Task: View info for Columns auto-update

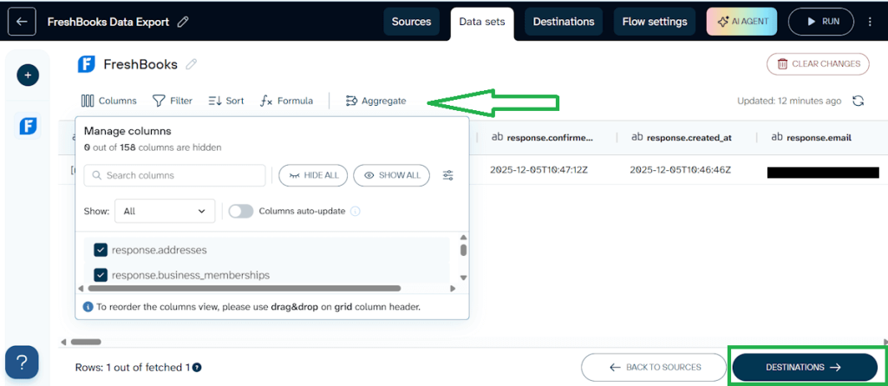Action: pos(355,211)
